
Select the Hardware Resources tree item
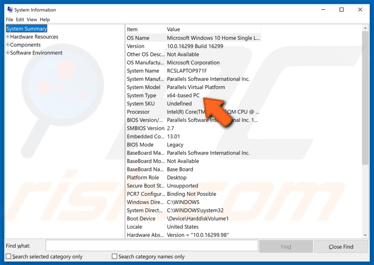(x=34, y=37)
